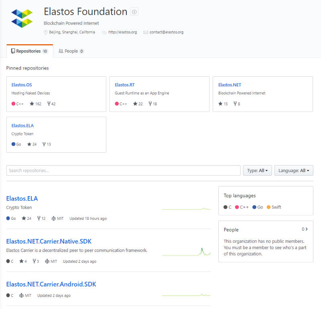This screenshot has height=309, width=321.
Task: Click 'Guest Runtime as an App Engine' description
Action: (x=142, y=93)
